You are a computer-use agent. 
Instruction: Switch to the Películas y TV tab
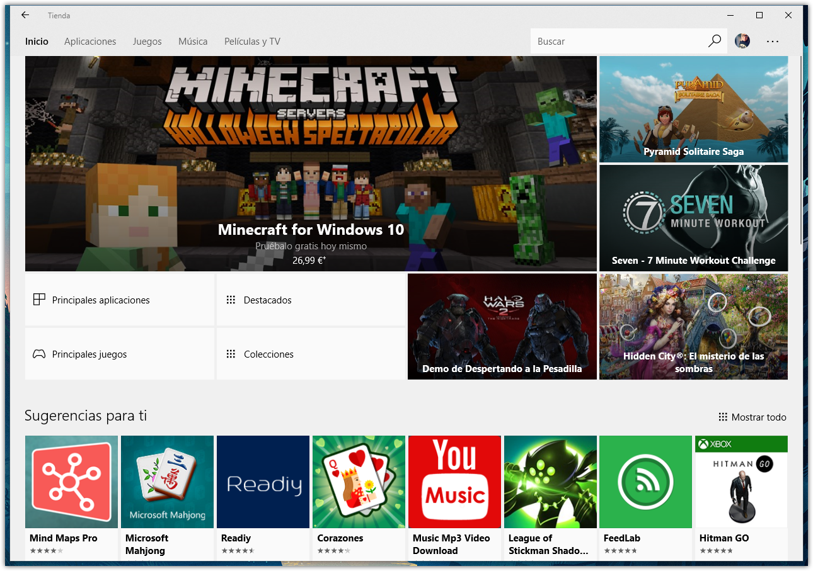(252, 41)
